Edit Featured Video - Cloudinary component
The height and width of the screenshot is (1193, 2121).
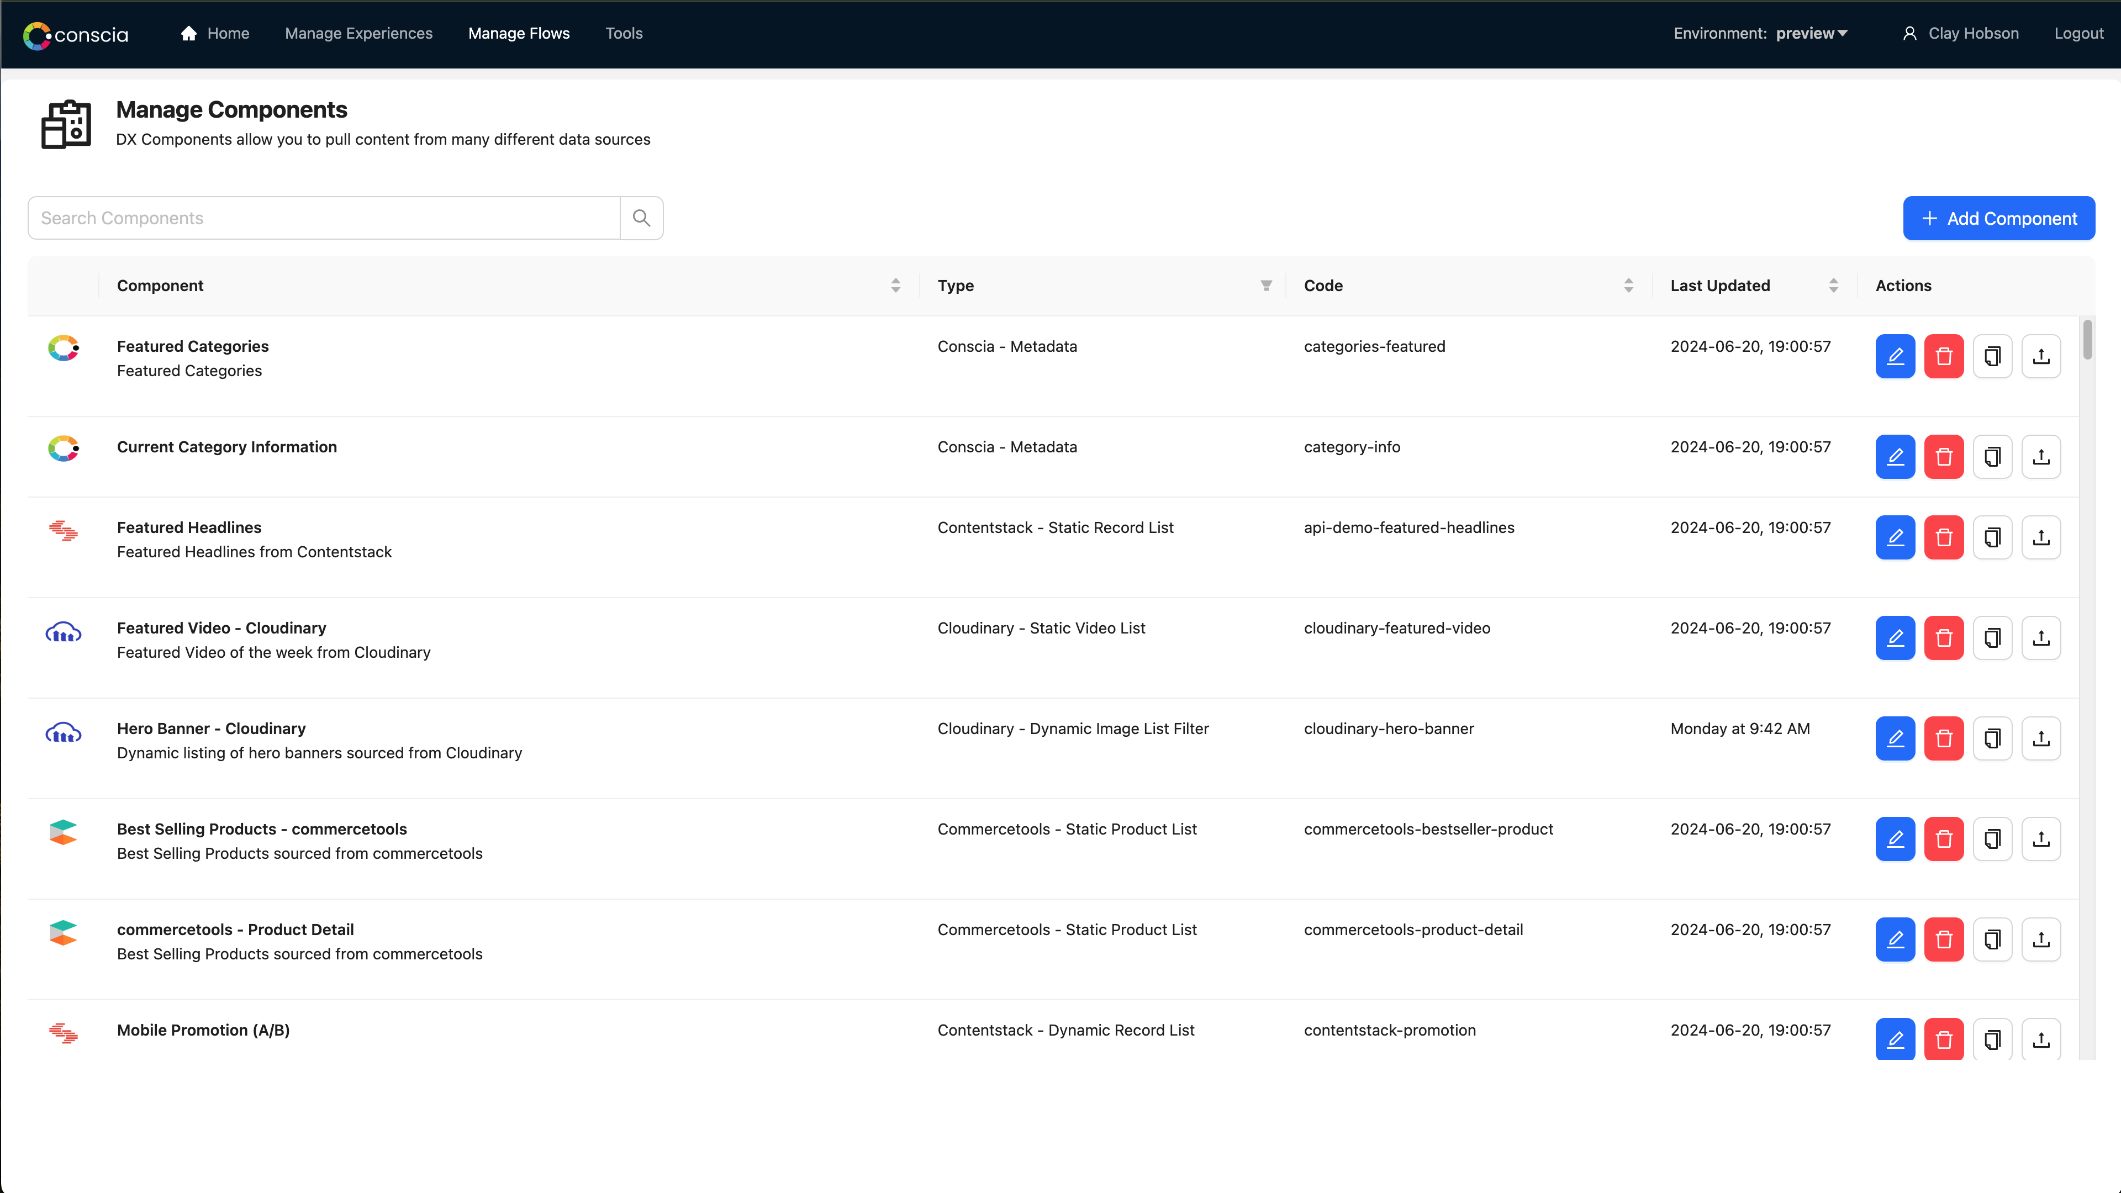click(1895, 638)
